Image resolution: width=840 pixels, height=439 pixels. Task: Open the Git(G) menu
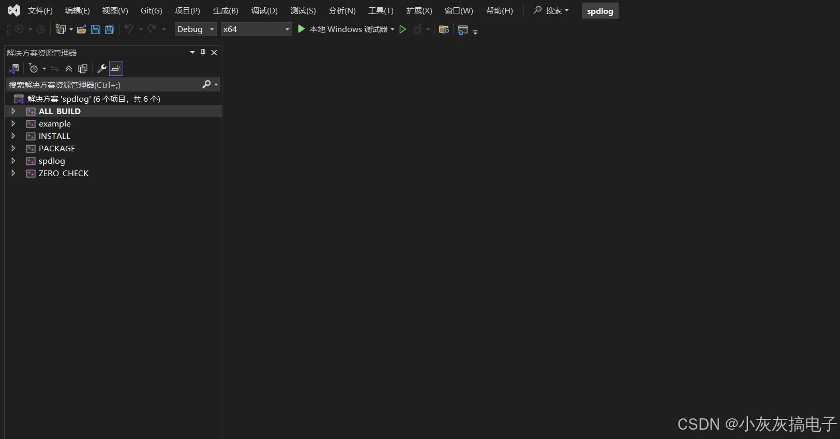tap(152, 11)
